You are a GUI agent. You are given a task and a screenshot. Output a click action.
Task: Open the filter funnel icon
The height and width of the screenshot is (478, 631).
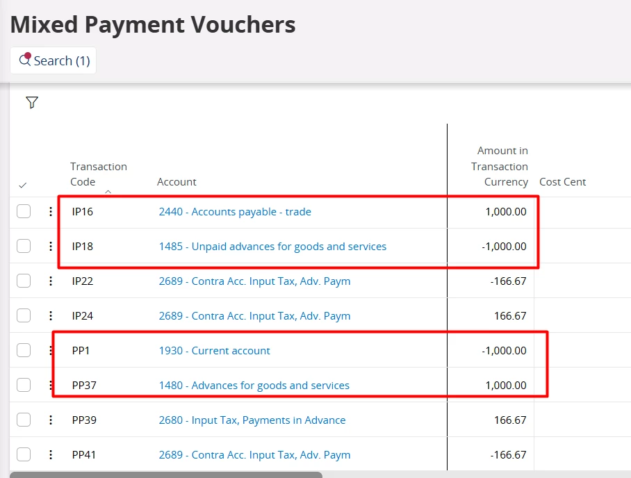click(x=32, y=102)
